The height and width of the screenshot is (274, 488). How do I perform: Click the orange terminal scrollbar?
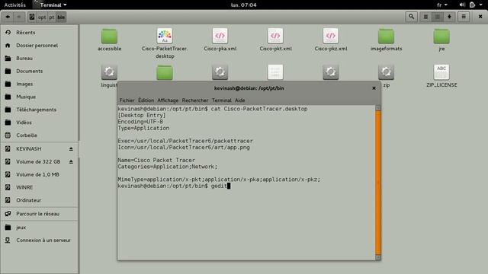378,183
